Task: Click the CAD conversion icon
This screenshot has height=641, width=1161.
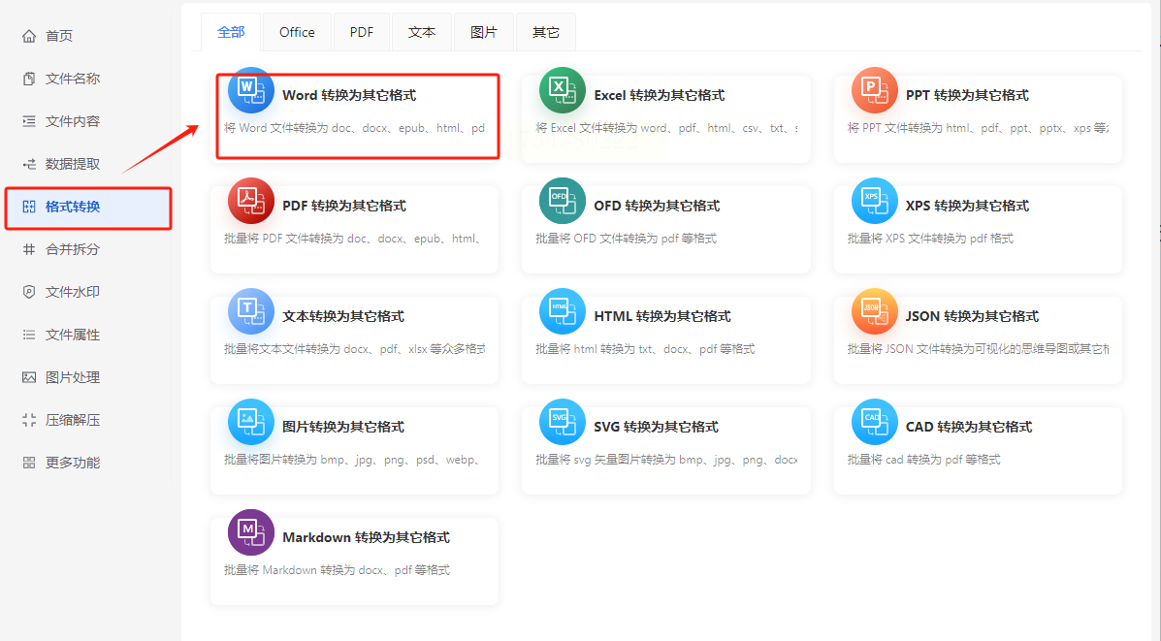Action: tap(875, 422)
